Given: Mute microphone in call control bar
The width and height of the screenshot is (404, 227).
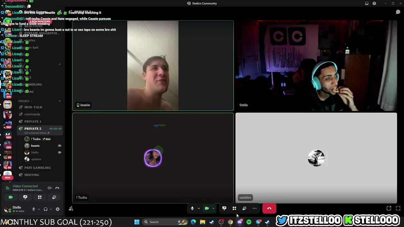Looking at the screenshot, I should [192, 208].
